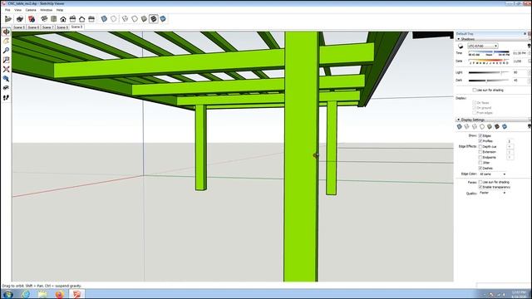The width and height of the screenshot is (532, 299).
Task: Activate the Zoom Window tool
Action: [6, 60]
